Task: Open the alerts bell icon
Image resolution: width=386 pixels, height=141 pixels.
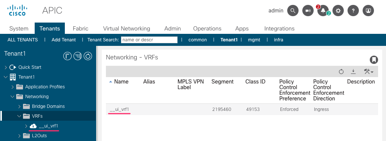Action: 323,11
